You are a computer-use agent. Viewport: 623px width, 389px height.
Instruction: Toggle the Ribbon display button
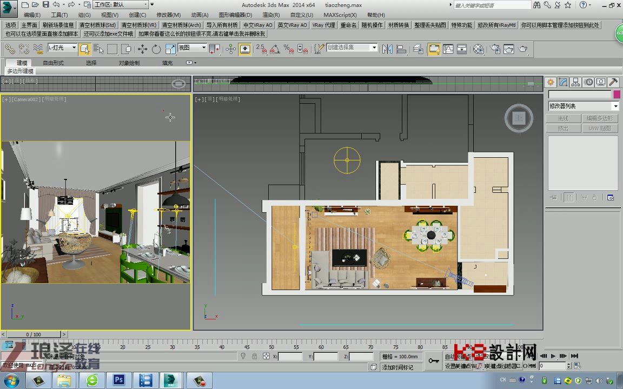pos(434,49)
